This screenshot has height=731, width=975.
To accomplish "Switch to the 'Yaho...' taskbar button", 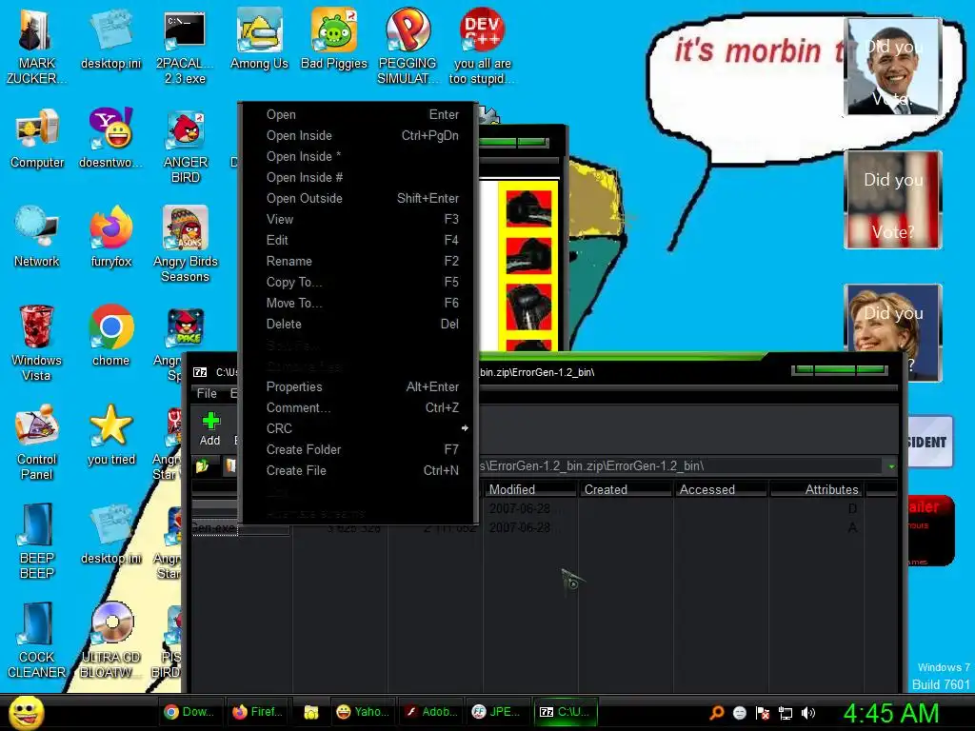I will pyautogui.click(x=363, y=712).
